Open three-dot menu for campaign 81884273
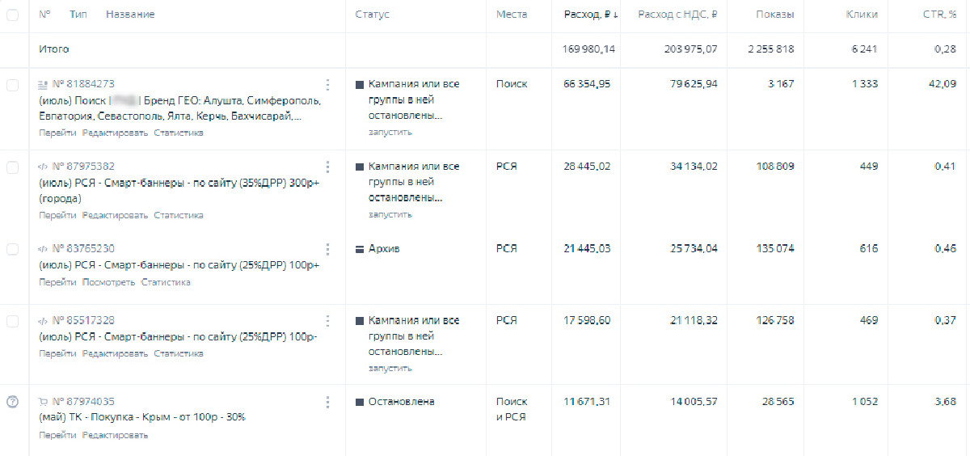The height and width of the screenshot is (456, 970). point(327,84)
